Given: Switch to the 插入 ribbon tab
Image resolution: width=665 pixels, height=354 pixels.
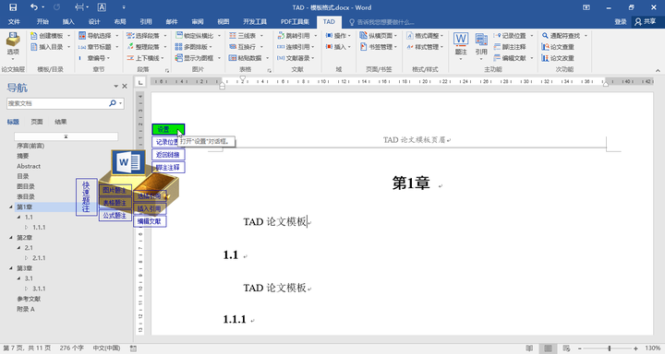Looking at the screenshot, I should click(68, 21).
